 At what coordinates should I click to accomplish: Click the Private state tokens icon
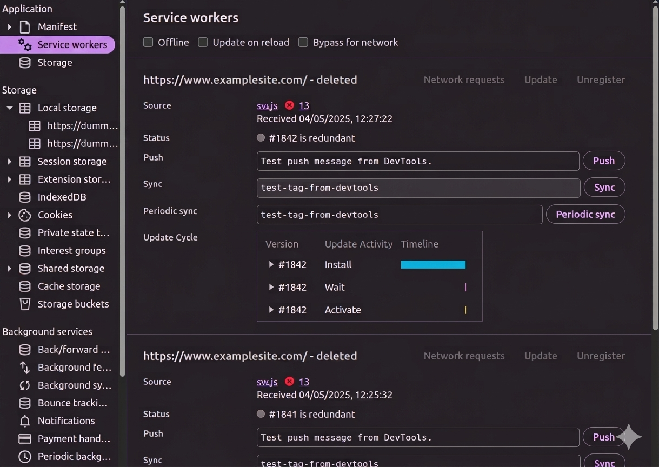point(25,232)
